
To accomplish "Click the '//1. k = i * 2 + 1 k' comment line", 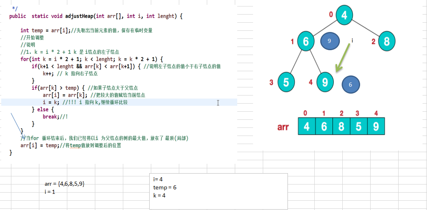I will pos(70,52).
